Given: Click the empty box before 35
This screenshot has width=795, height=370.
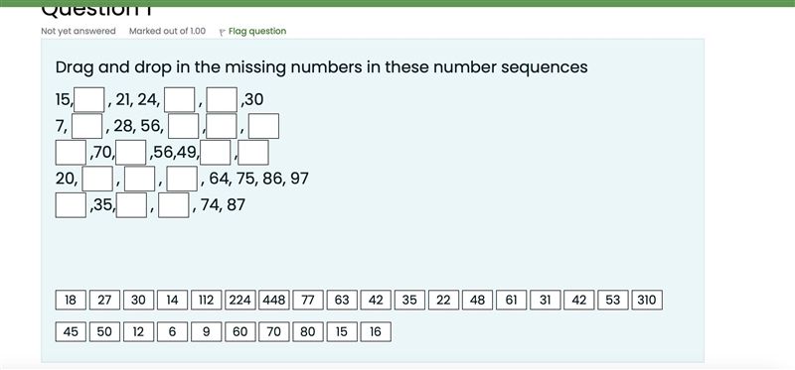Looking at the screenshot, I should (x=71, y=205).
